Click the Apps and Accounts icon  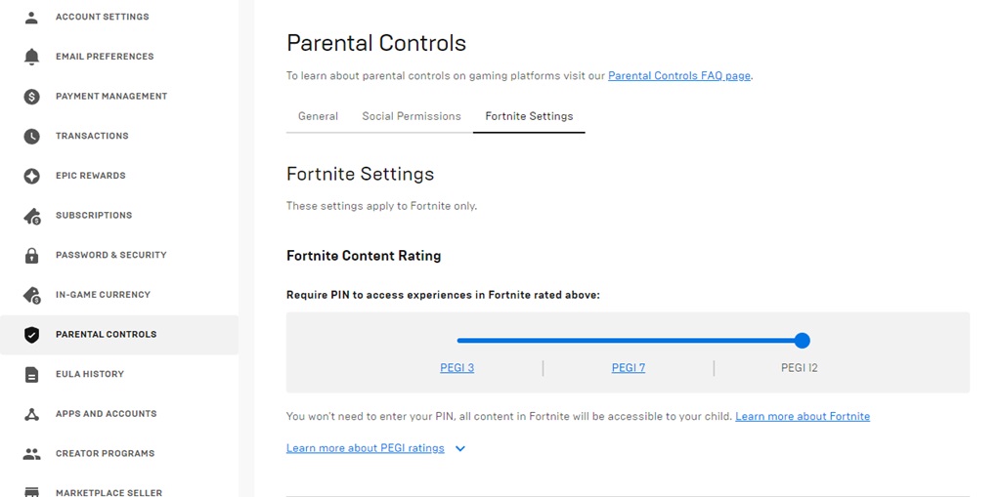(31, 414)
